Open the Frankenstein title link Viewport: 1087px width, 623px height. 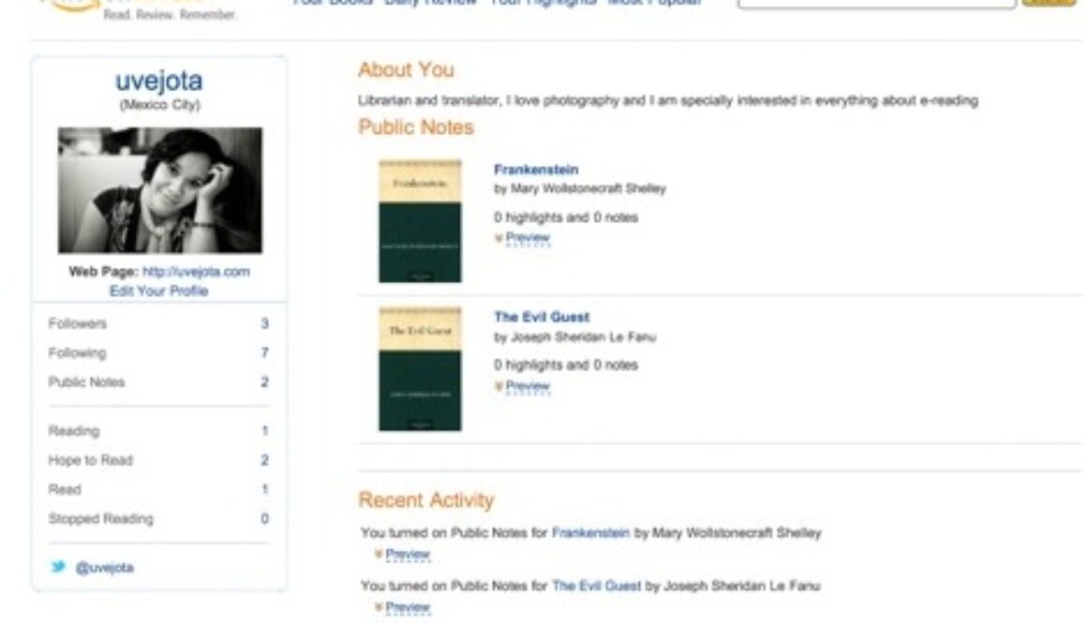(536, 170)
